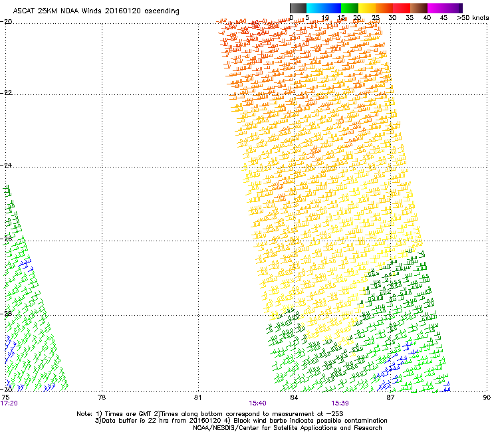The image size is (492, 432).
Task: Click the red 30-35 knots color segment
Action: [402, 8]
